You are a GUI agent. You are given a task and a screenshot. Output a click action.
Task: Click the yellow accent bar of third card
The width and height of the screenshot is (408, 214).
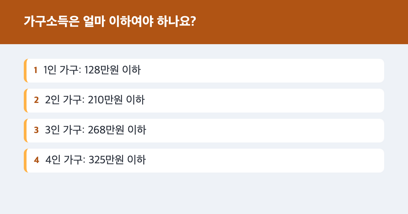[25, 130]
